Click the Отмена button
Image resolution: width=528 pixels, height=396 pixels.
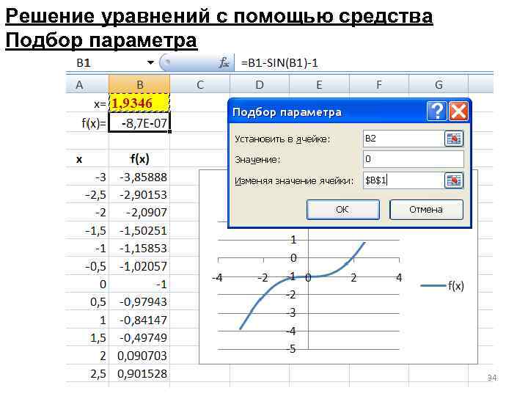click(426, 210)
